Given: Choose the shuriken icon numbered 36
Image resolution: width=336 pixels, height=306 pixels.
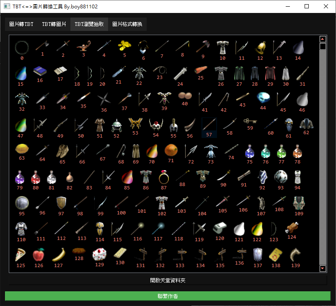Looking at the screenshot, I should tap(104, 99).
